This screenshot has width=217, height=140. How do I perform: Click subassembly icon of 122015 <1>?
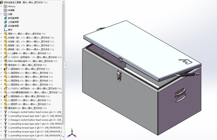pyautogui.click(x=5, y=57)
